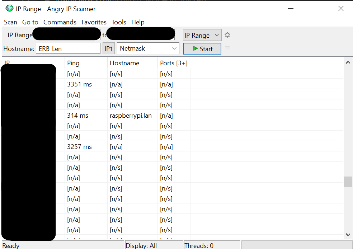
Task: Sort results by Ping column header
Action: point(86,63)
